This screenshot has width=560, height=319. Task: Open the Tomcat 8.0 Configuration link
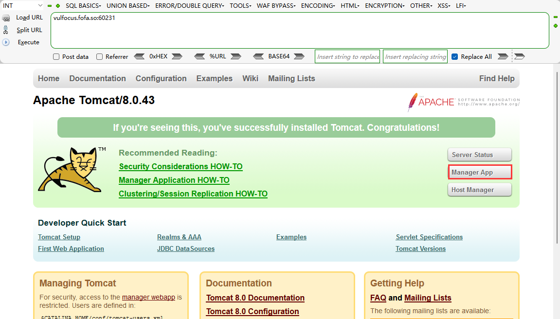coord(253,312)
